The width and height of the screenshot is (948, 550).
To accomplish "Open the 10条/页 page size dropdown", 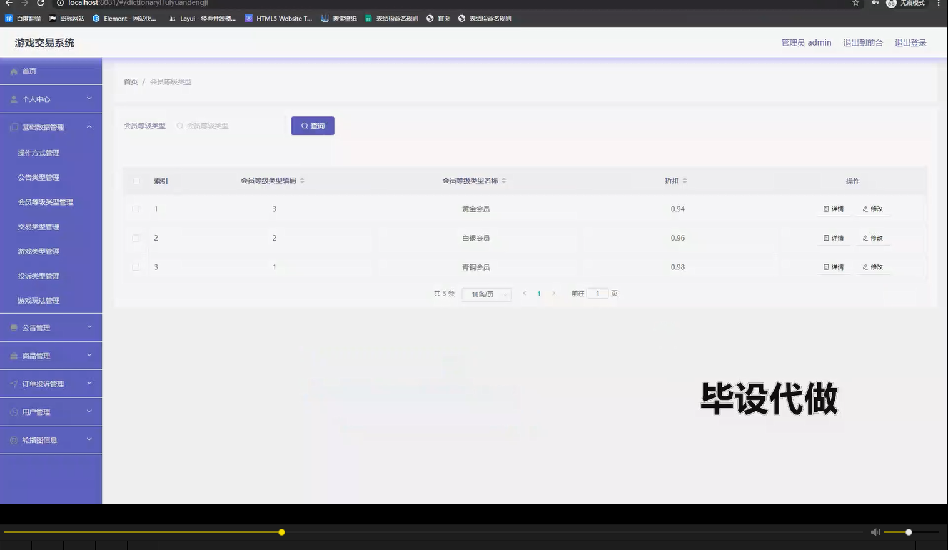I will tap(487, 294).
